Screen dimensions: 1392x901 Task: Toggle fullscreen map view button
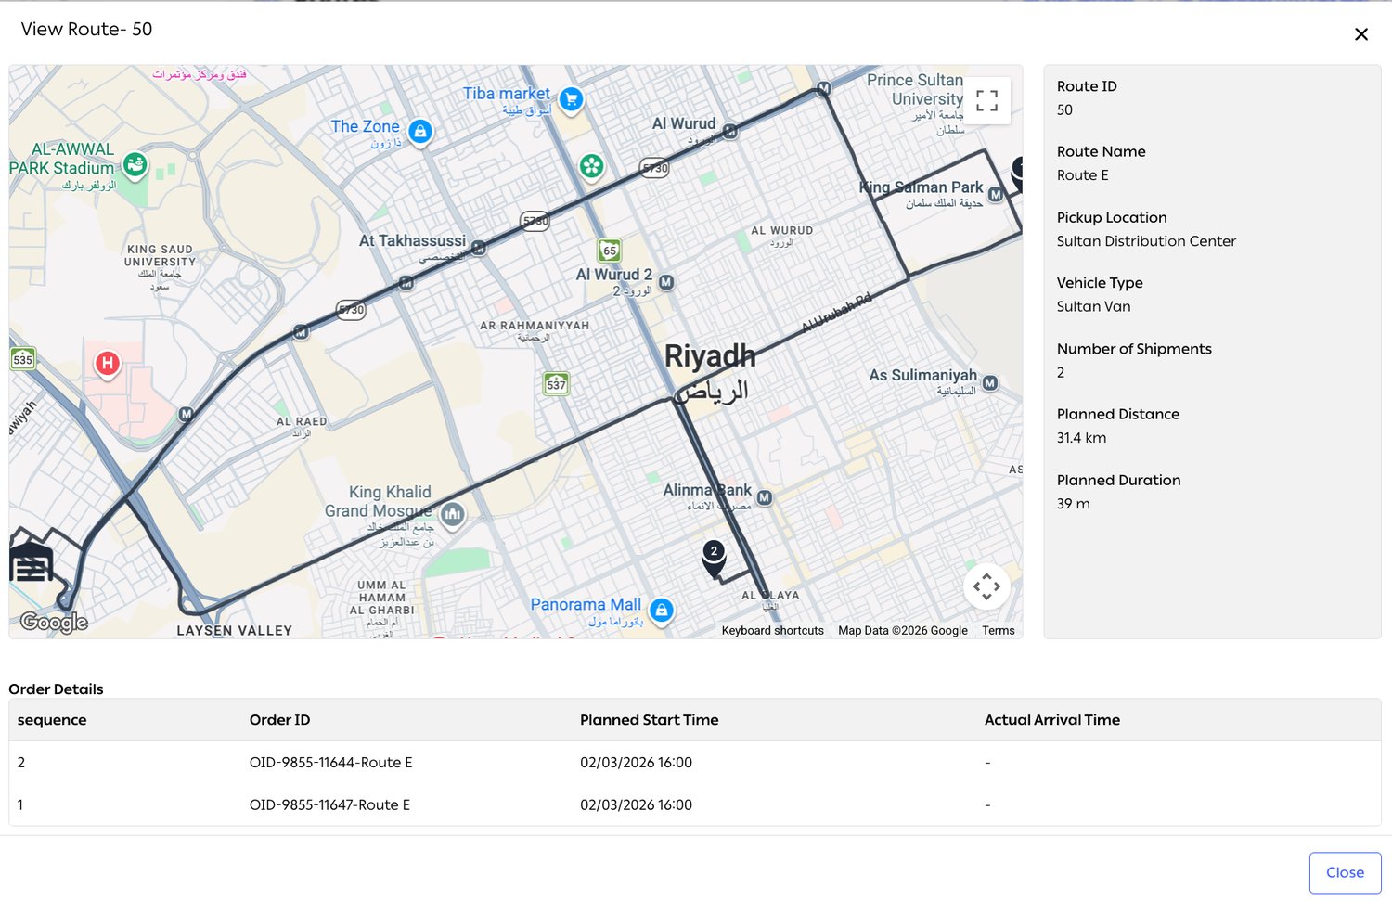coord(986,100)
